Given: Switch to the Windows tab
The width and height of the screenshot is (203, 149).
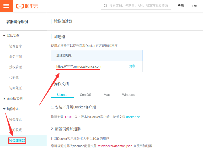Looking at the screenshot, I should click(x=129, y=95).
